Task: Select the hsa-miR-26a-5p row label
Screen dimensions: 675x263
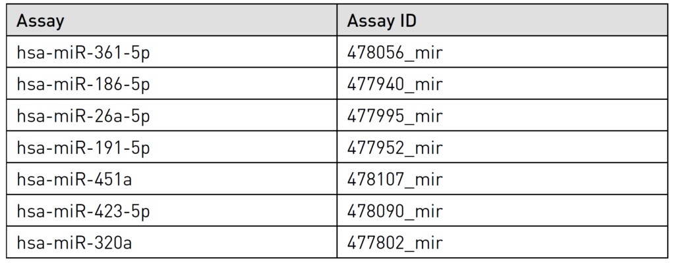Action: tap(83, 116)
